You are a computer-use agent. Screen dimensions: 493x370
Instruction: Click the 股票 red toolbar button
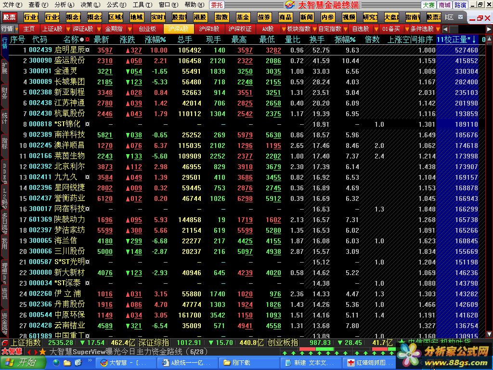point(9,17)
